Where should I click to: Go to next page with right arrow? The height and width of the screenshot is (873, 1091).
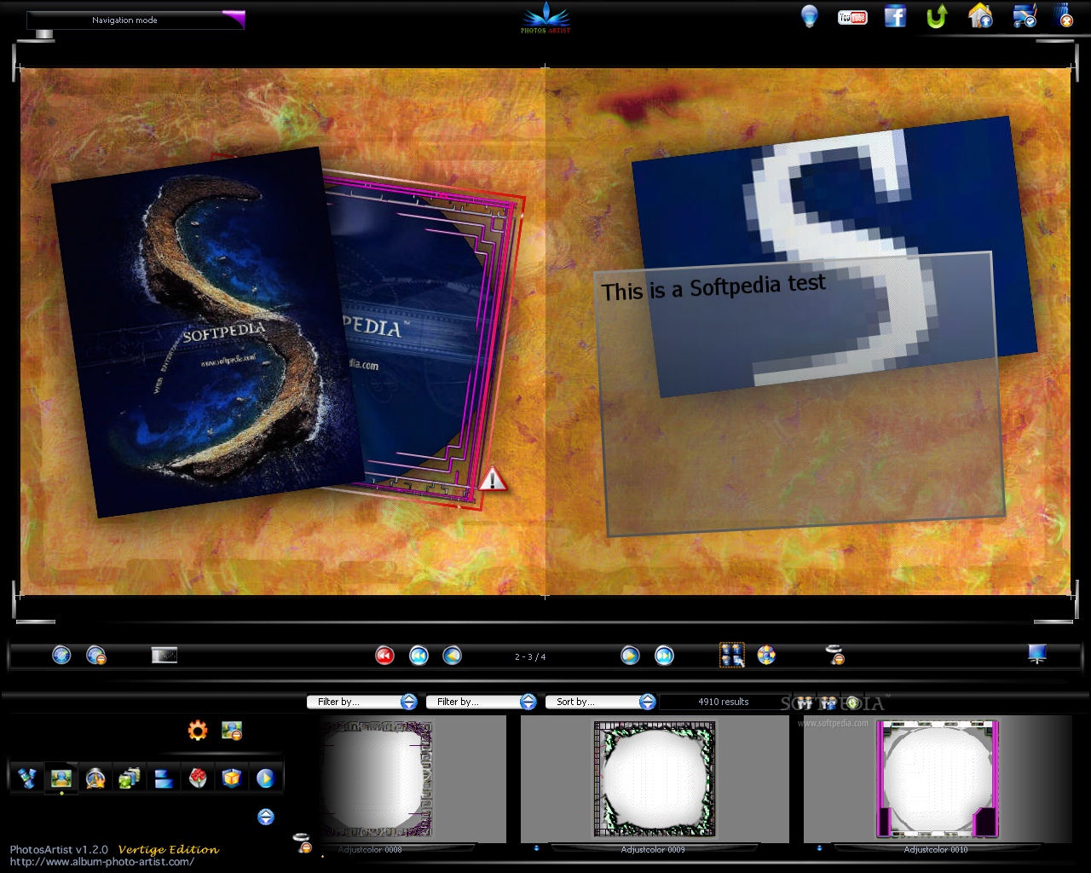(630, 655)
